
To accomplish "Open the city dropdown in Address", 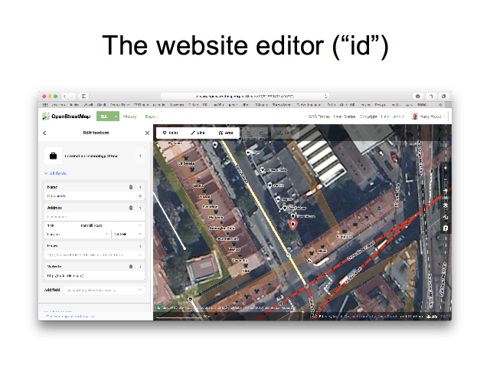I will point(106,234).
